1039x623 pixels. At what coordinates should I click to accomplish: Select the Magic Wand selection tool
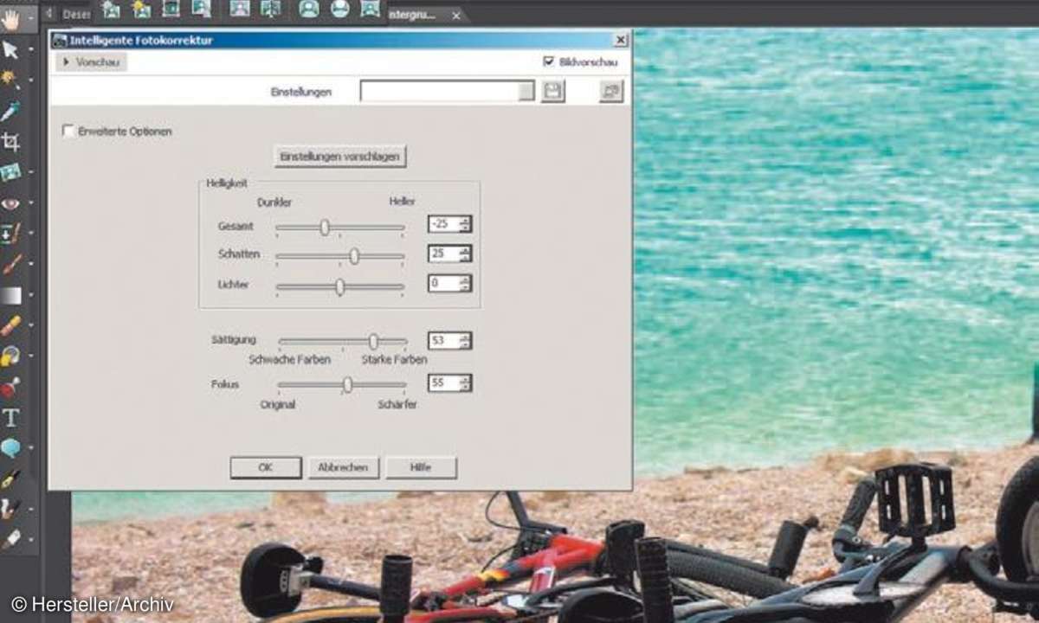[x=10, y=80]
